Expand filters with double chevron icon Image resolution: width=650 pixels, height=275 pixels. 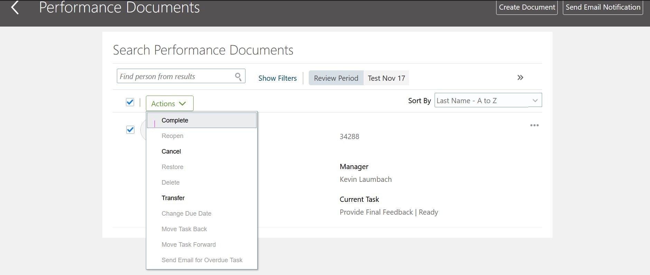tap(520, 78)
